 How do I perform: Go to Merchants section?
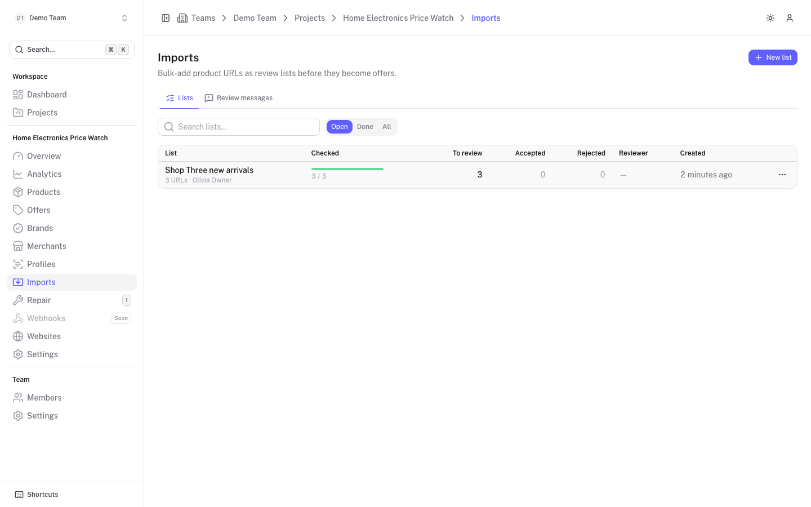tap(72, 246)
